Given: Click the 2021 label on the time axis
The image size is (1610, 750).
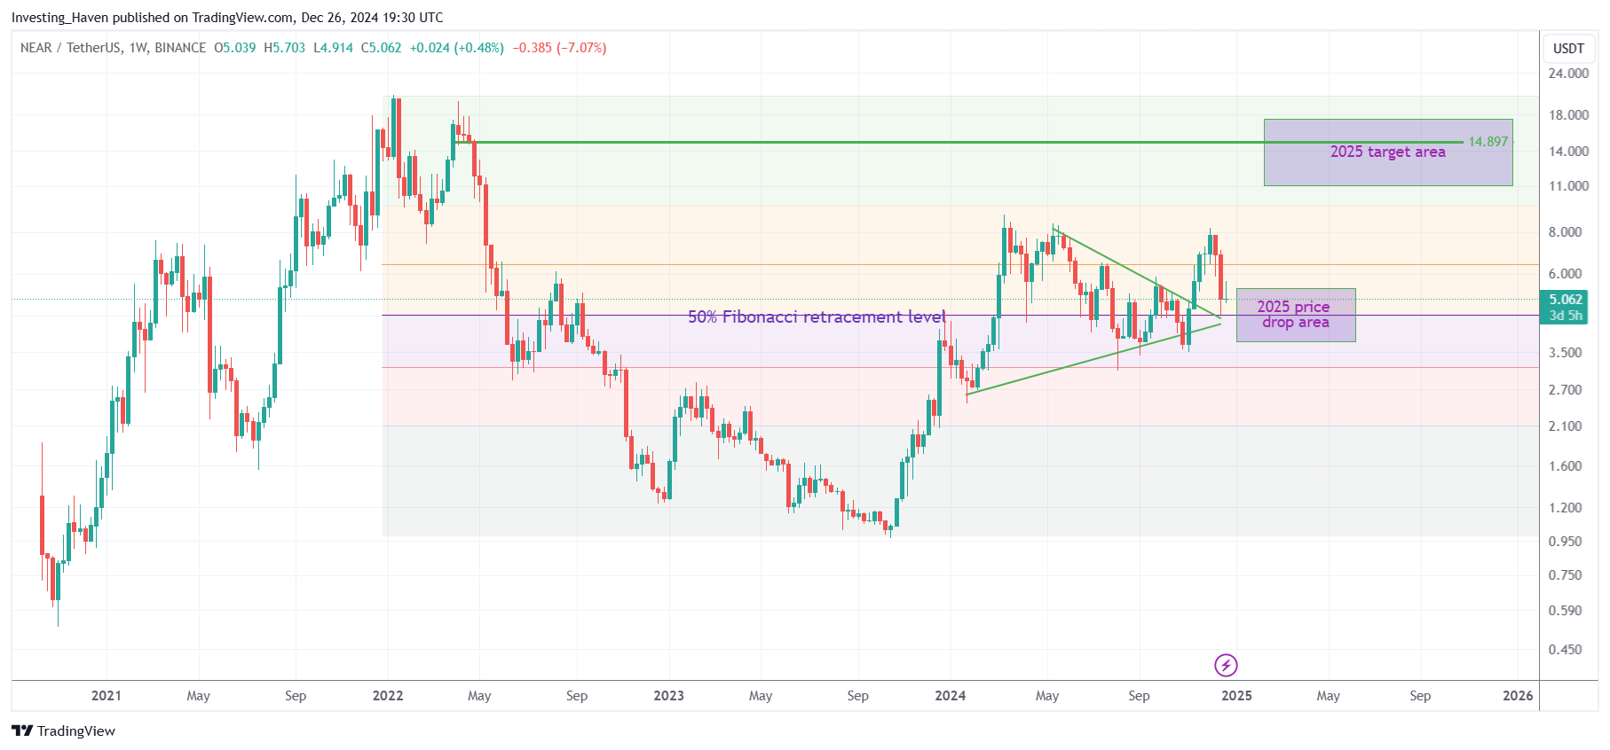Looking at the screenshot, I should click(x=107, y=696).
